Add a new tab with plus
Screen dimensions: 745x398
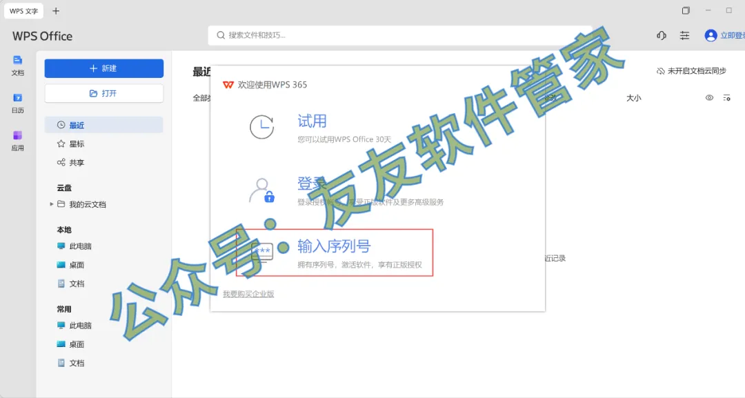point(56,11)
